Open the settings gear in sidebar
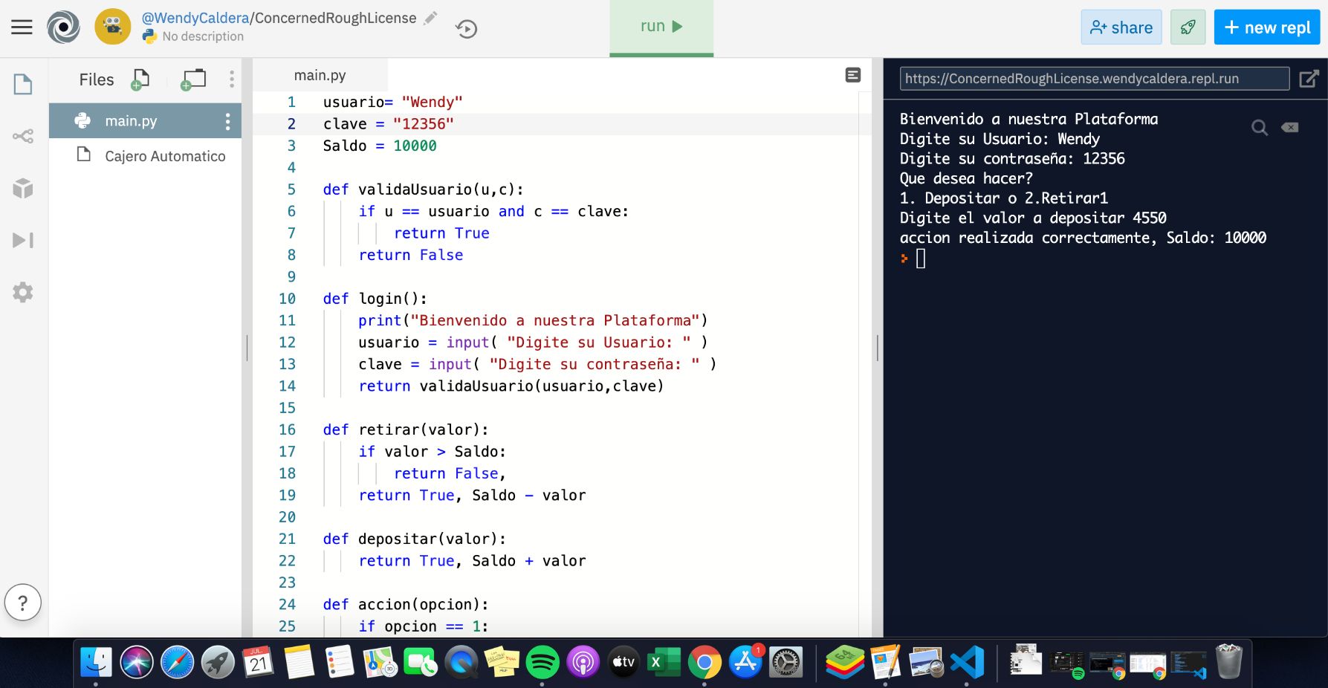The width and height of the screenshot is (1328, 688). tap(23, 292)
